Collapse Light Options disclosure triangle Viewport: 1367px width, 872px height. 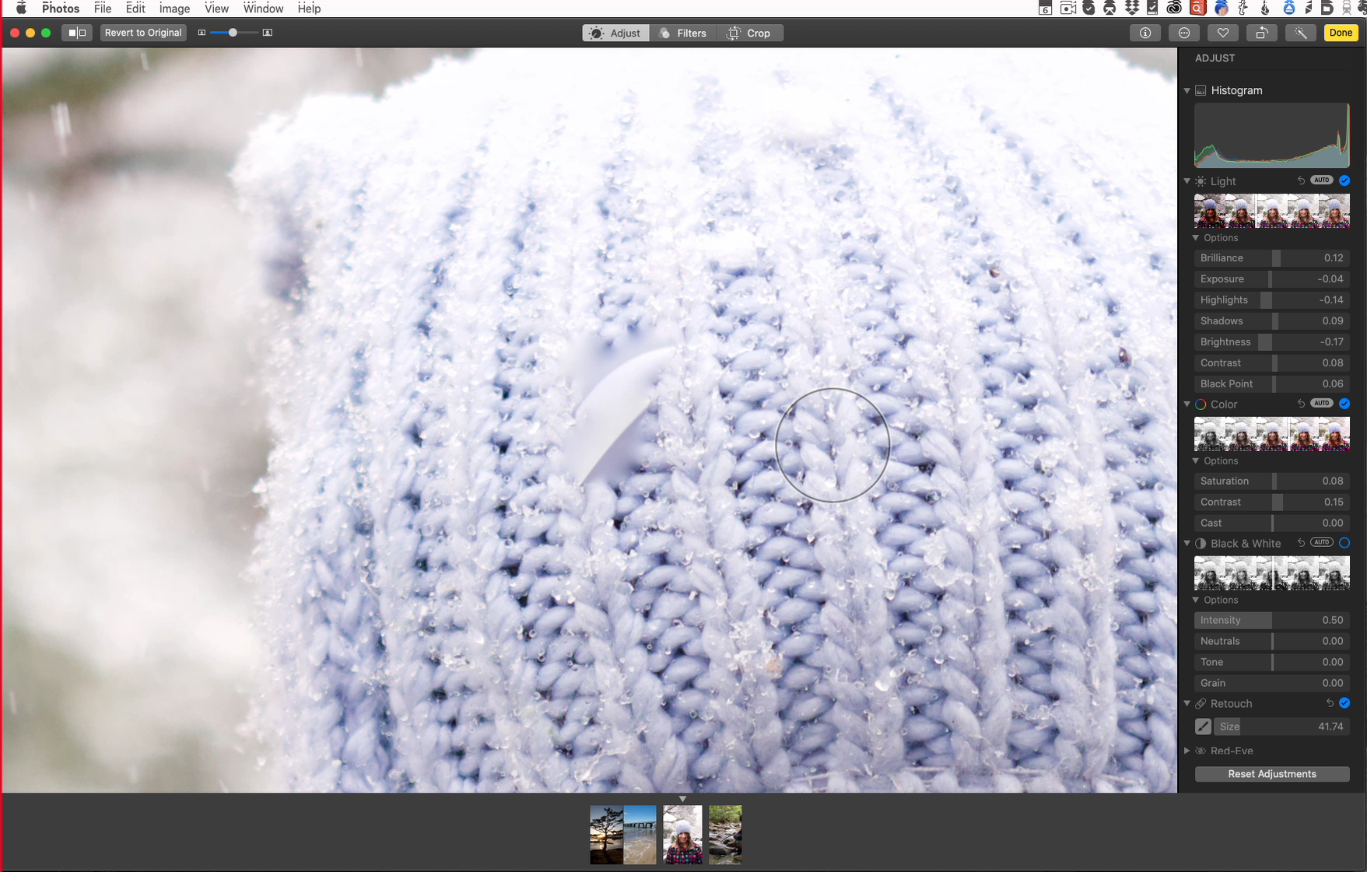pyautogui.click(x=1196, y=238)
